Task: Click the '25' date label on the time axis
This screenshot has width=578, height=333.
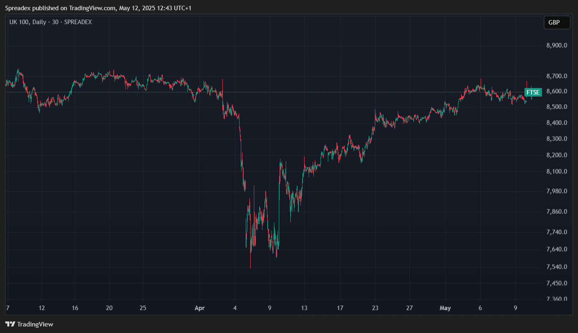Action: click(143, 308)
